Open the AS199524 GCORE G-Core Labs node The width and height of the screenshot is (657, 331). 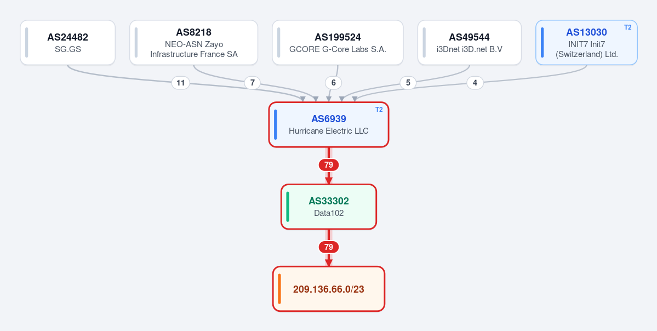click(338, 43)
